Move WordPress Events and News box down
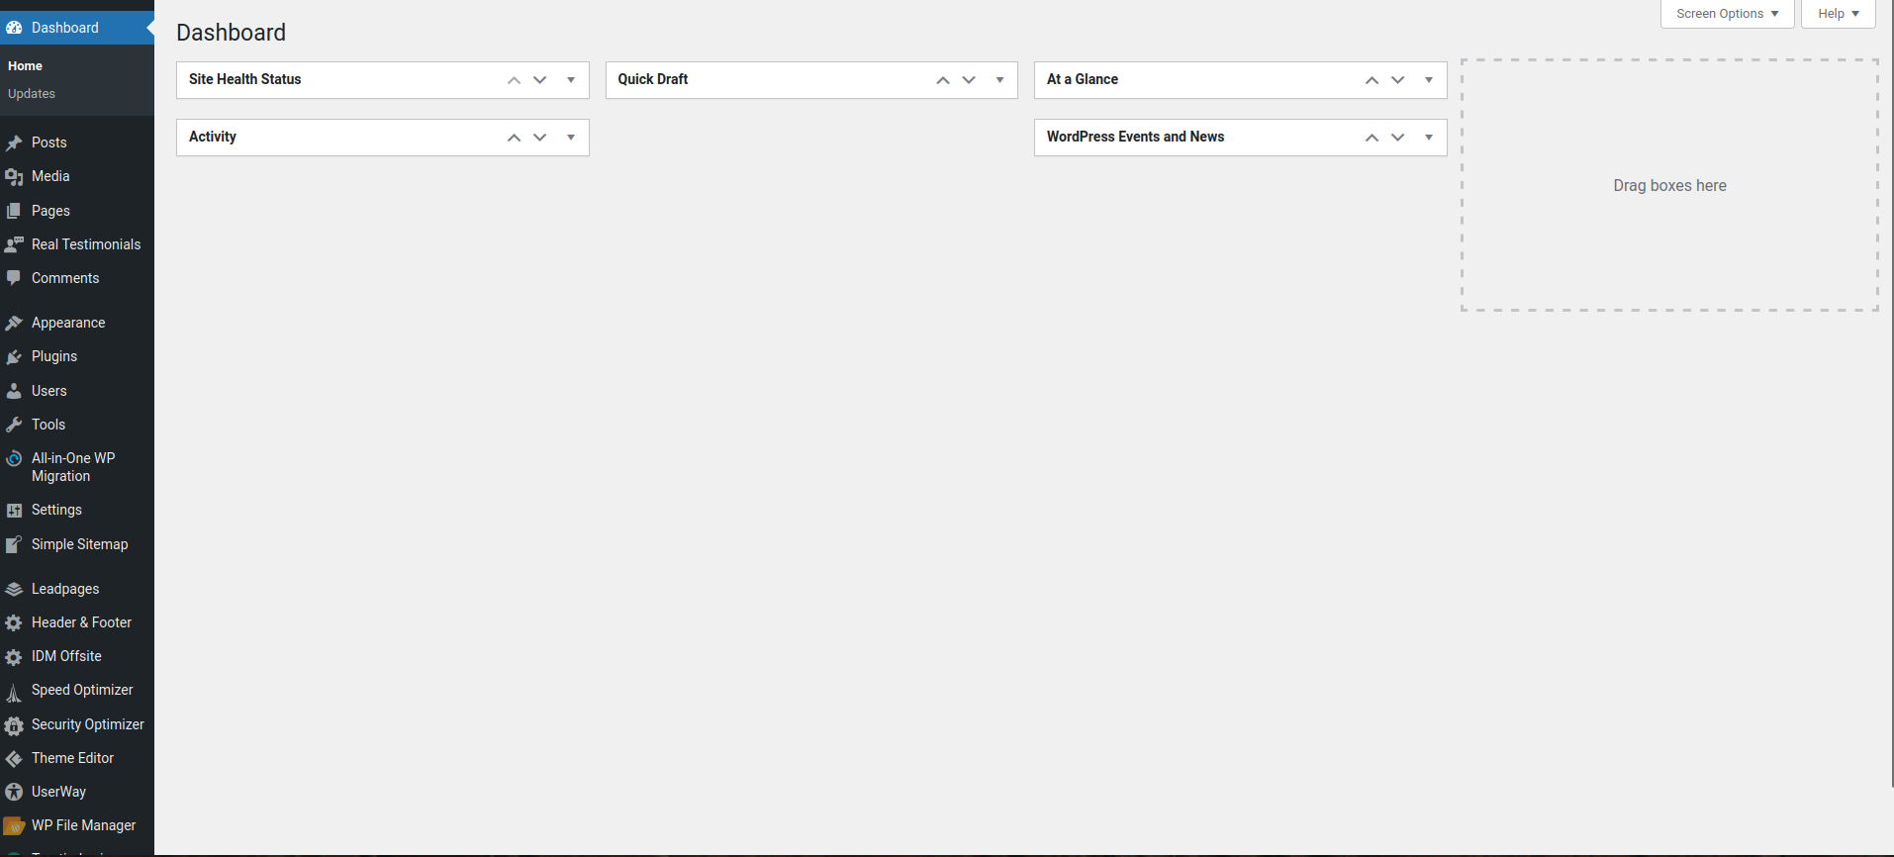Viewport: 1894px width, 857px height. (1398, 138)
